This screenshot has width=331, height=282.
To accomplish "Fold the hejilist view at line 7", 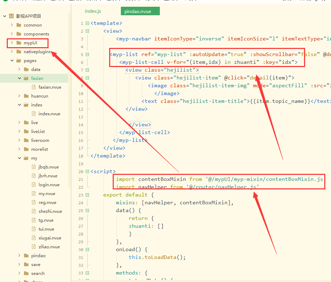I will (88, 70).
